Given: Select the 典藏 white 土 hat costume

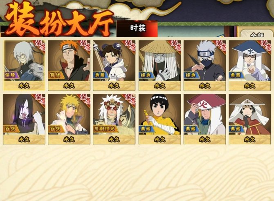Looking at the screenshot, I should [x=250, y=119].
